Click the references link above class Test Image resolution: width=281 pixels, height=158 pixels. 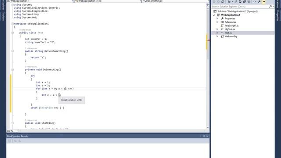tap(25, 30)
